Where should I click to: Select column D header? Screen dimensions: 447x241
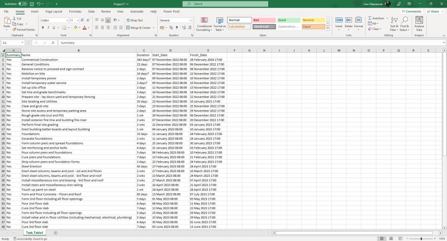(x=170, y=50)
